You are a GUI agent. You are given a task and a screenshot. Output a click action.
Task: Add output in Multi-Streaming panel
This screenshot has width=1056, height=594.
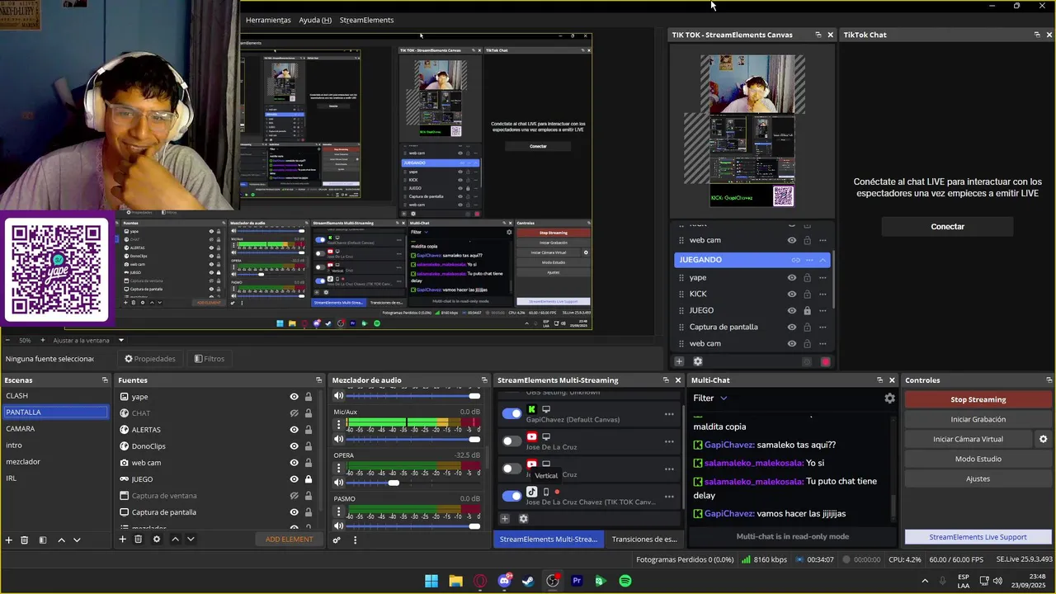point(505,519)
